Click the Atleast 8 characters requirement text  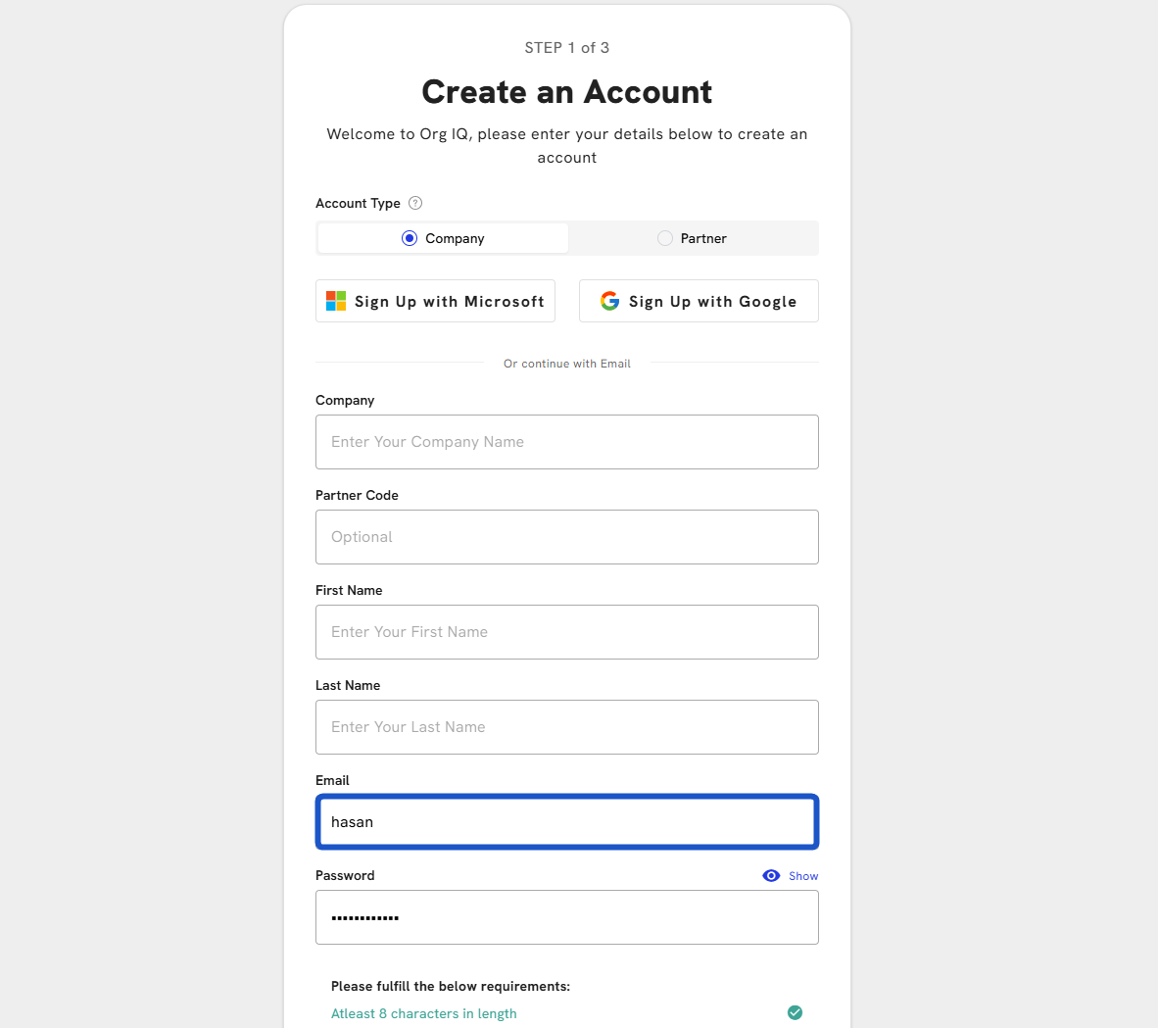tap(423, 1013)
